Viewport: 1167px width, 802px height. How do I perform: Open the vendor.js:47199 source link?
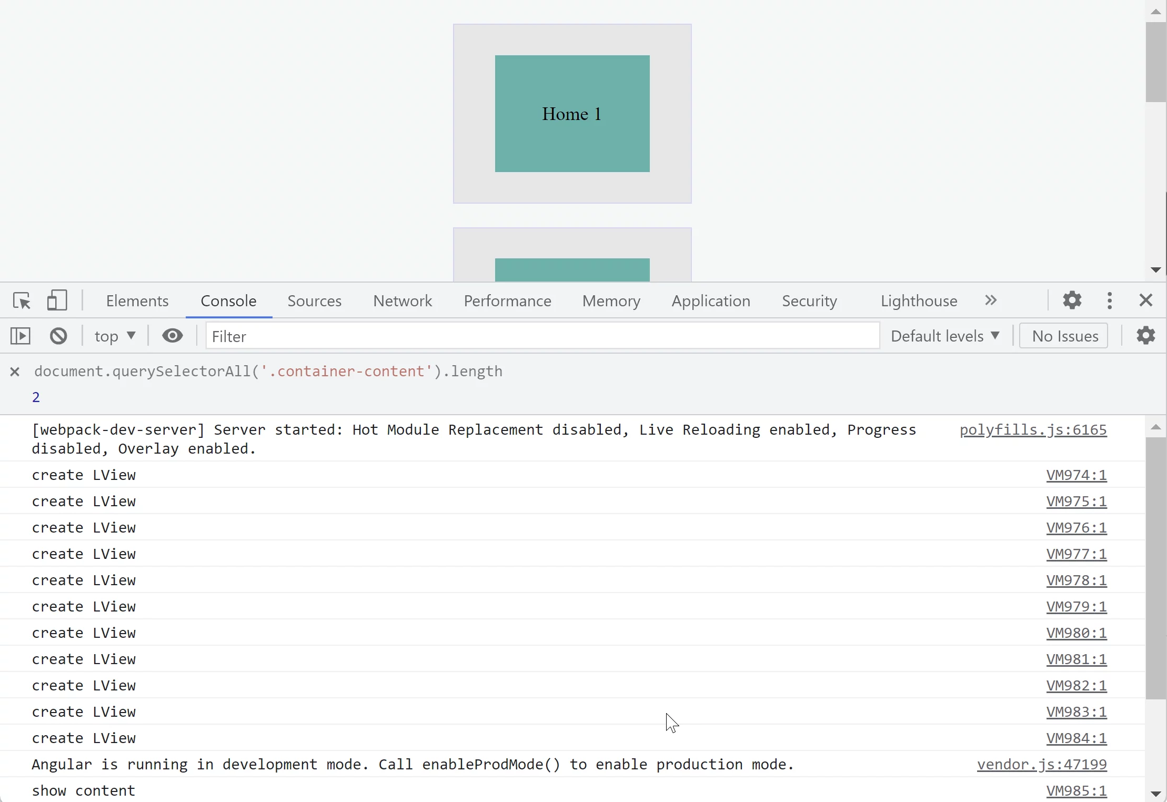(x=1041, y=765)
